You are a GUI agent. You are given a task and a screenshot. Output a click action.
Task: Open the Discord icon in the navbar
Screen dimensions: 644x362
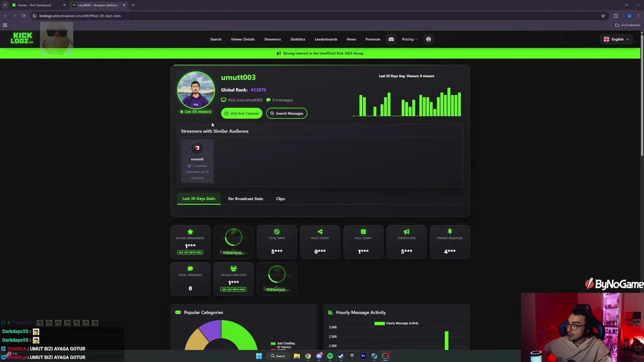[391, 39]
